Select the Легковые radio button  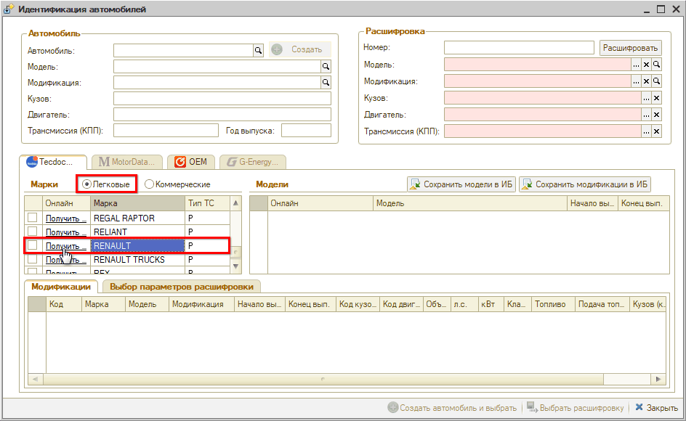pos(88,184)
